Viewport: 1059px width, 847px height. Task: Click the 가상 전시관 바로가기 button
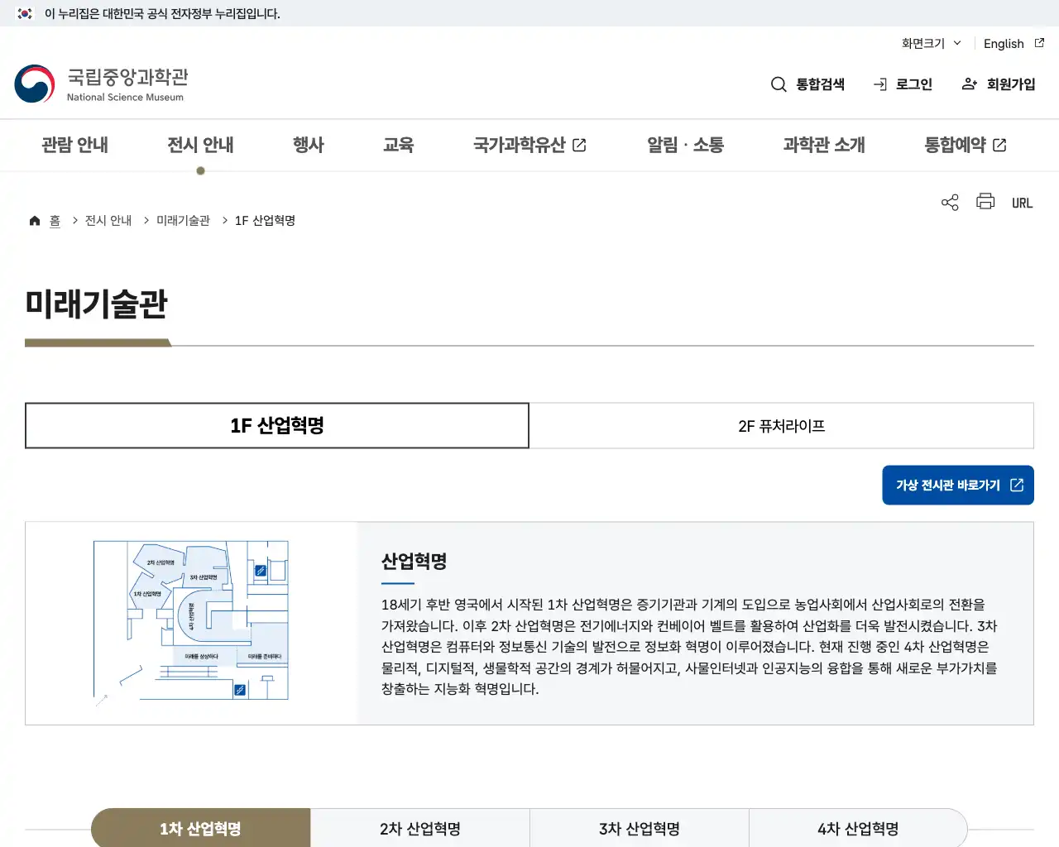point(957,485)
